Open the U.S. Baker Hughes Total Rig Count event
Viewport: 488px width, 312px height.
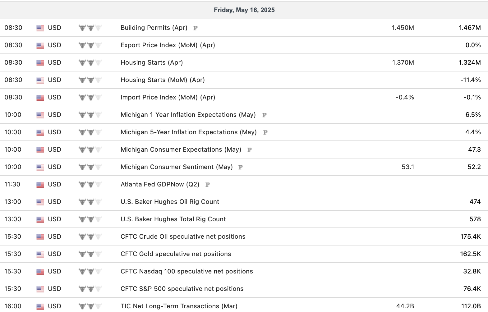click(x=173, y=219)
